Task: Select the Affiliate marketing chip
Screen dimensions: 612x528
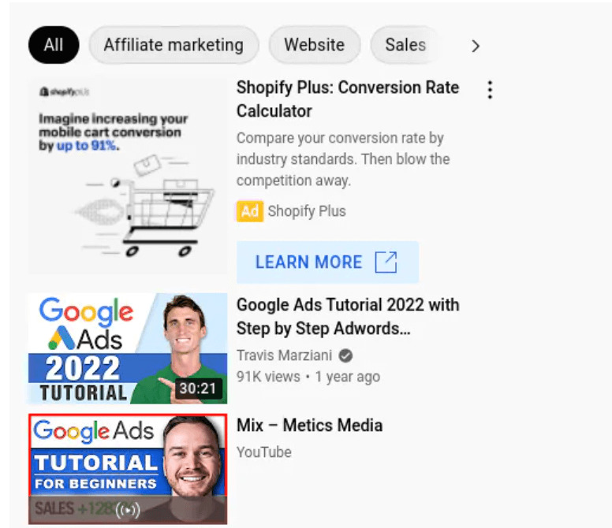Action: click(174, 45)
